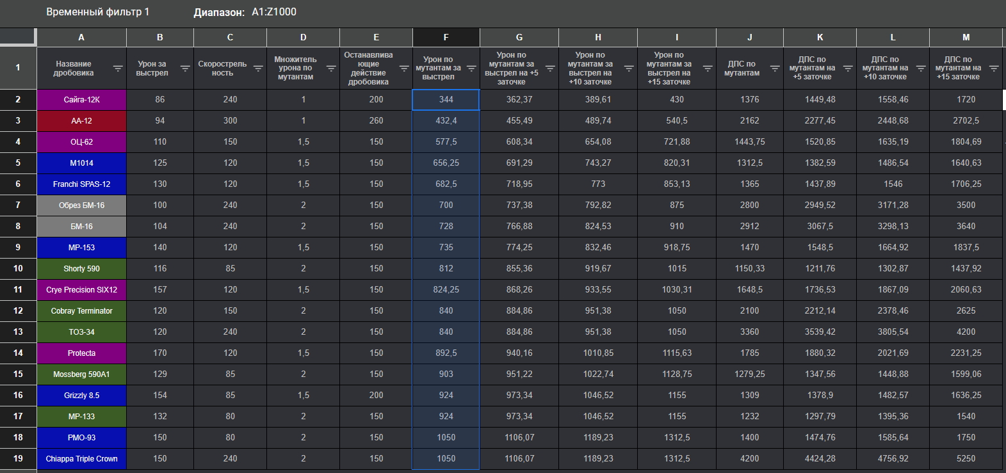Select the M1014 cell

tap(81, 163)
